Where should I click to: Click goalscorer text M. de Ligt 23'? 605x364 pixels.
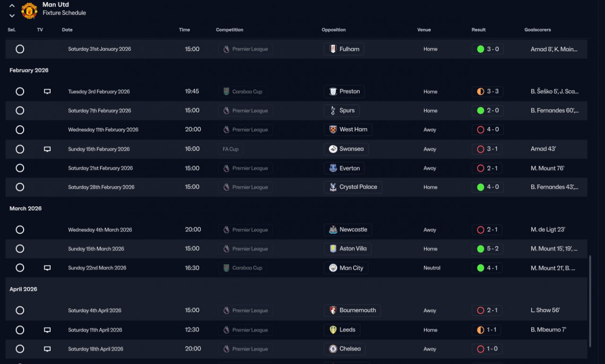click(x=548, y=230)
